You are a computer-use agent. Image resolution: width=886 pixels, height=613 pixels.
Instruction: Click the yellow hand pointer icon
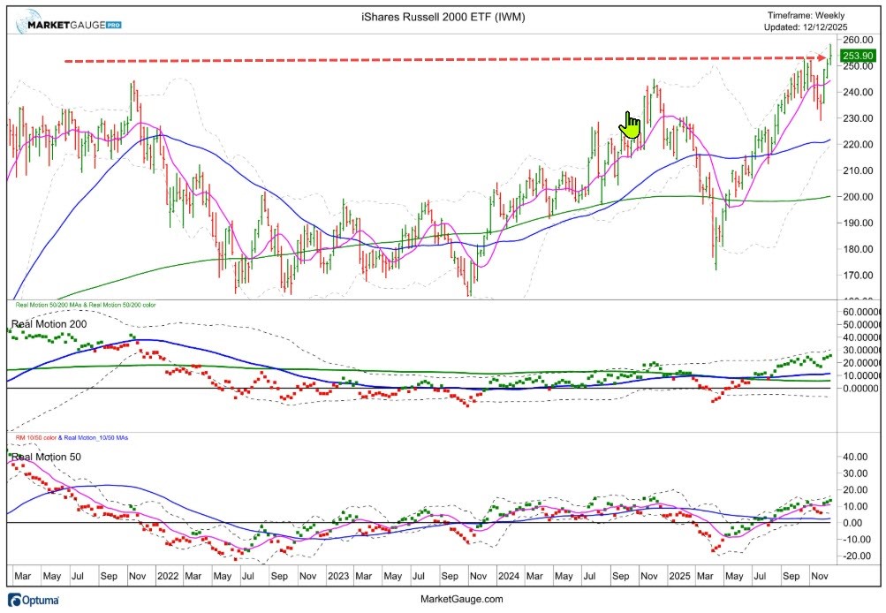pyautogui.click(x=631, y=125)
